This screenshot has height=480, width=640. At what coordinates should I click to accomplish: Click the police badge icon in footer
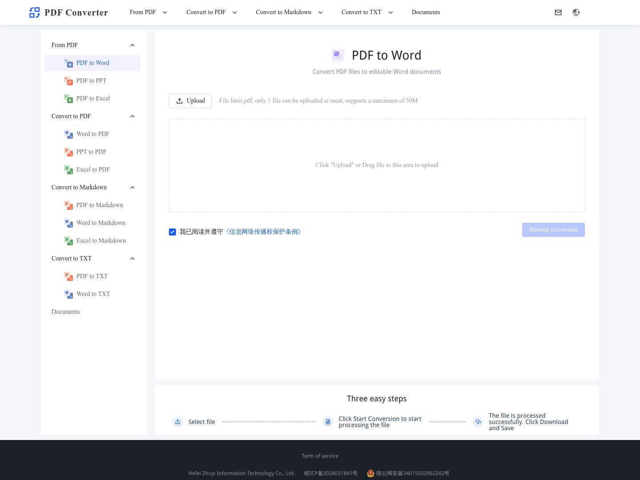point(371,473)
